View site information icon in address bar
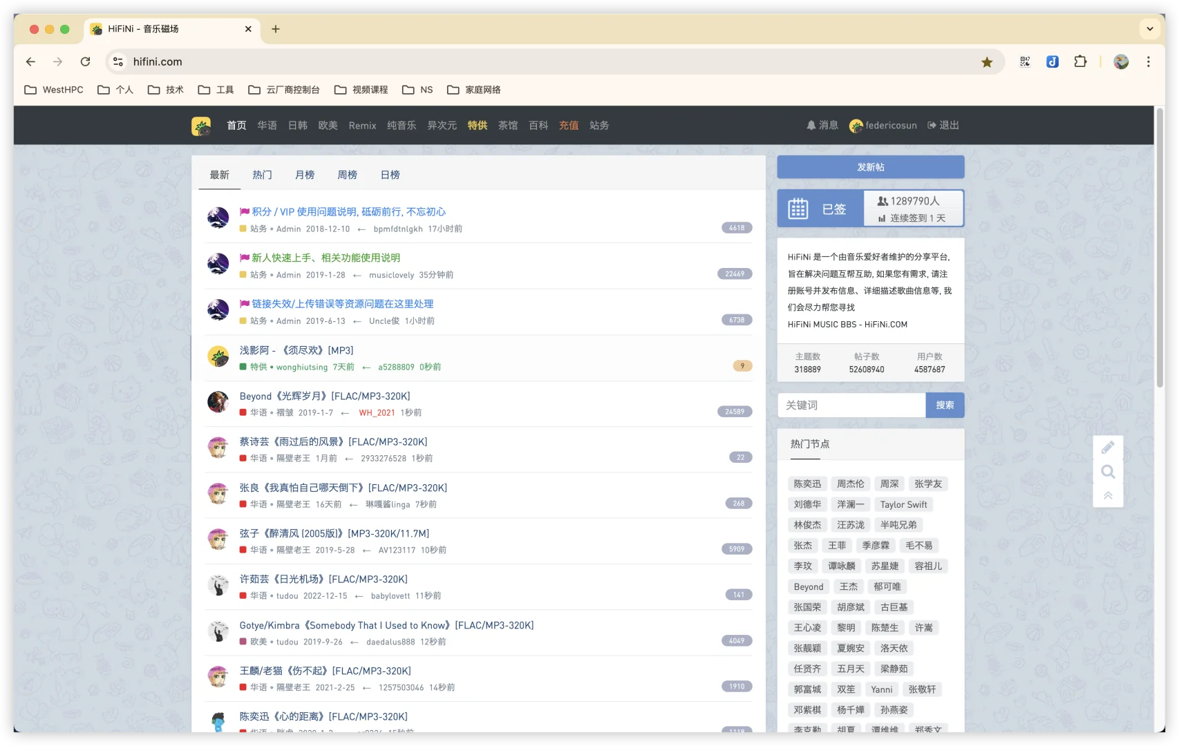The width and height of the screenshot is (1179, 746). 118,61
